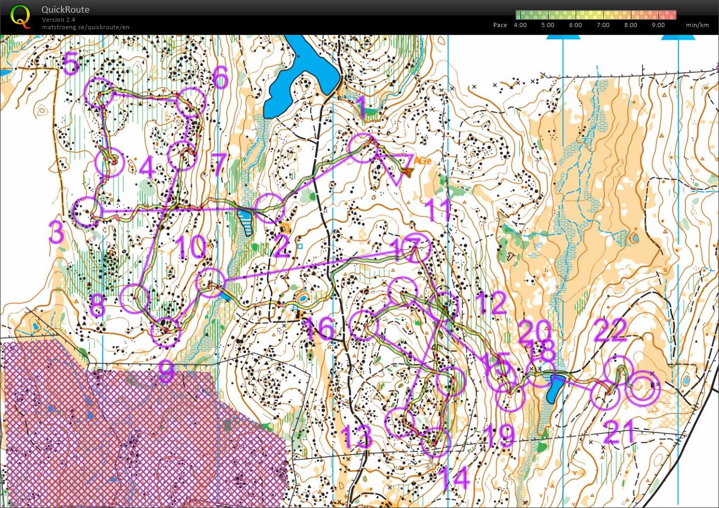Click control circle 3 on the course
Image resolution: width=719 pixels, height=508 pixels.
[x=86, y=211]
